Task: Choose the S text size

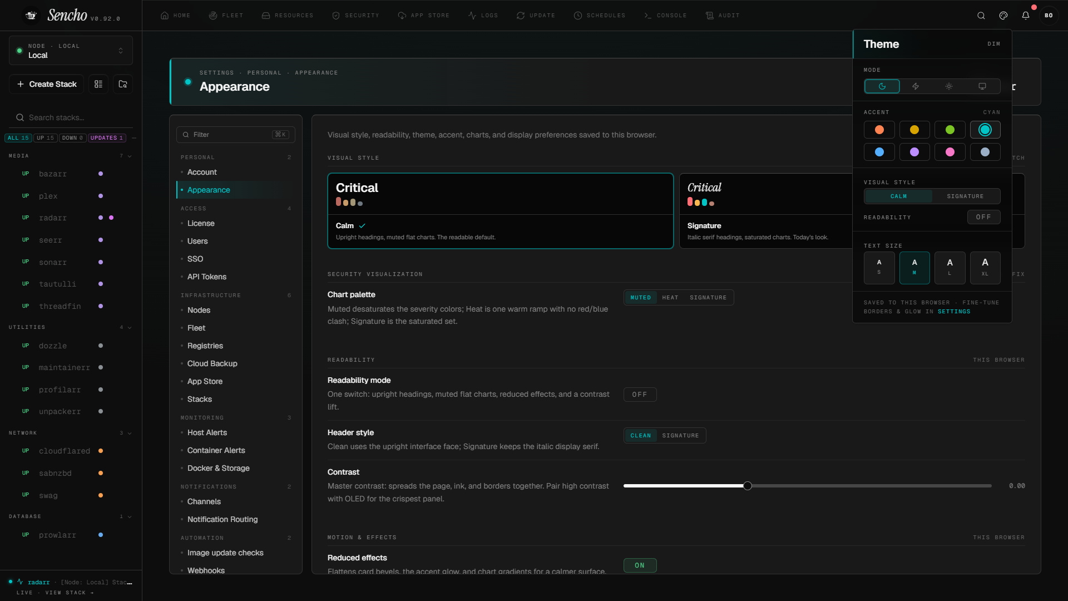Action: (x=879, y=268)
